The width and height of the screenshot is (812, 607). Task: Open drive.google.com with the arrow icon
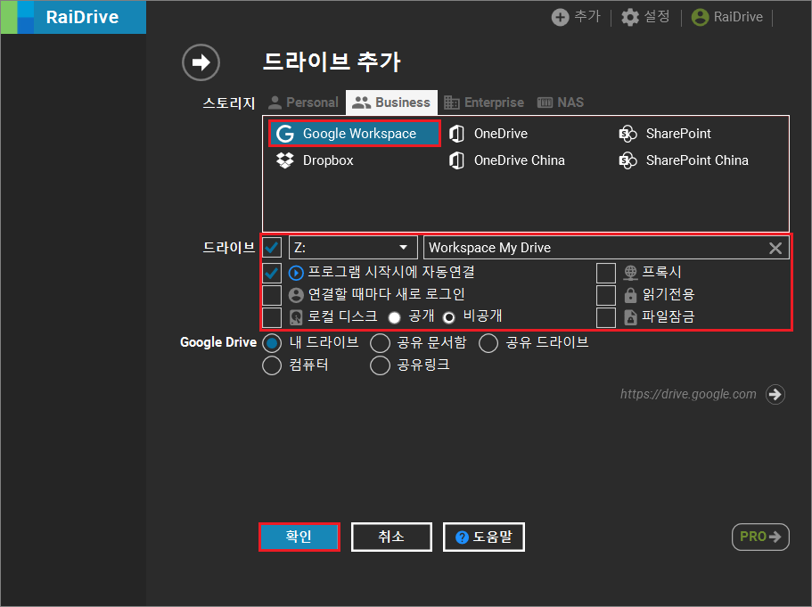point(775,395)
